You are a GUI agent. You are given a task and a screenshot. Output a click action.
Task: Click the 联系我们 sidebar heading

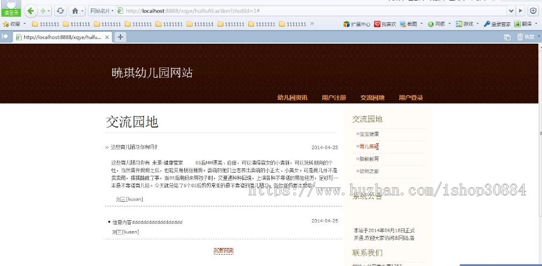[x=367, y=253]
